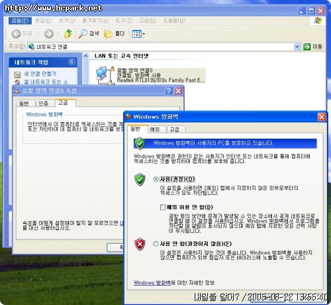
Task: Click the Windows 방화벽 title bar icon
Action: 128,117
